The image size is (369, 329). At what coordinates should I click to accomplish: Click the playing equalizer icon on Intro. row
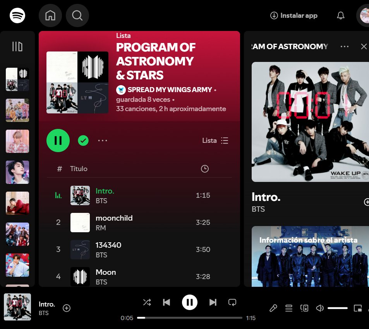[58, 195]
